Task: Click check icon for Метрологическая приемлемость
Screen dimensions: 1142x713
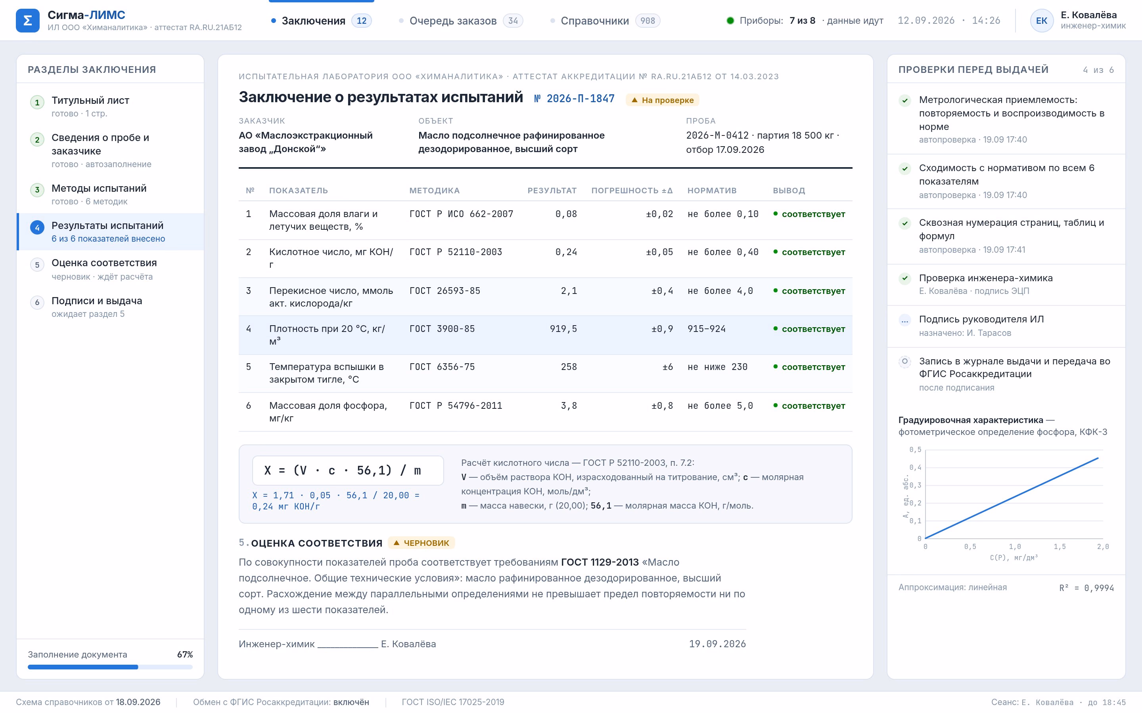Action: pyautogui.click(x=904, y=101)
